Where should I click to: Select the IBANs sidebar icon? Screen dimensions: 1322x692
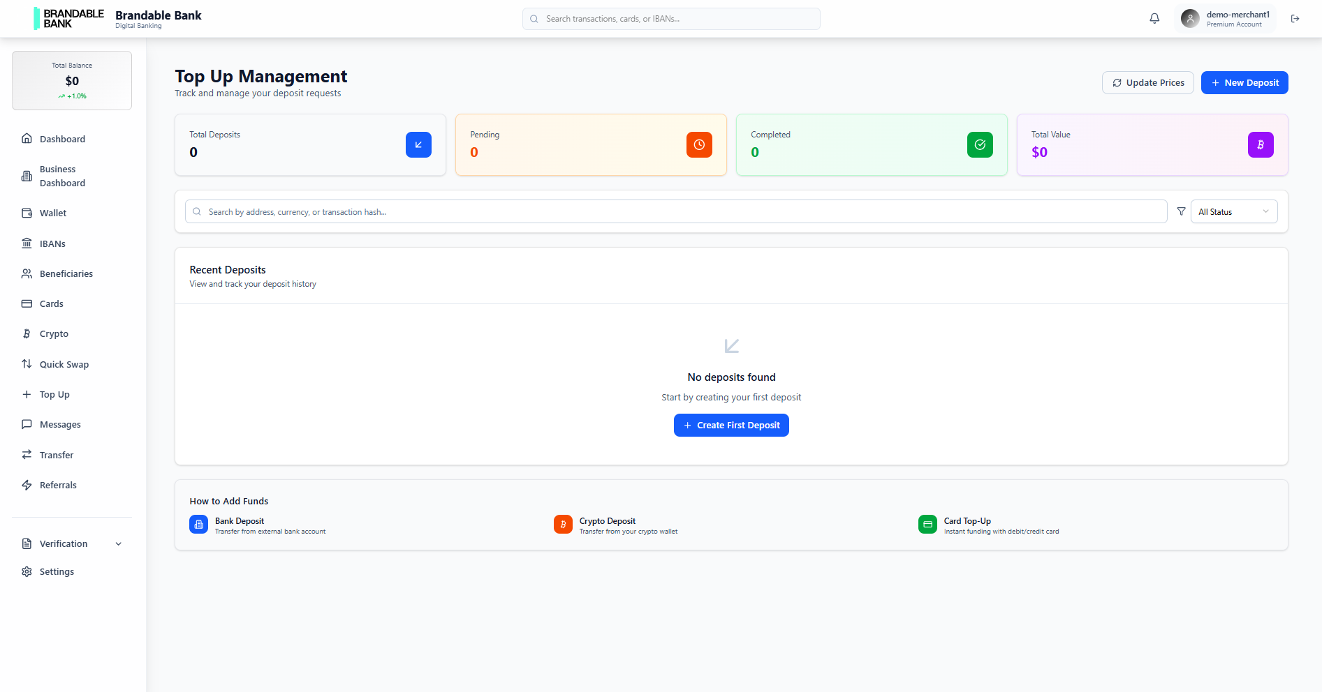[27, 243]
